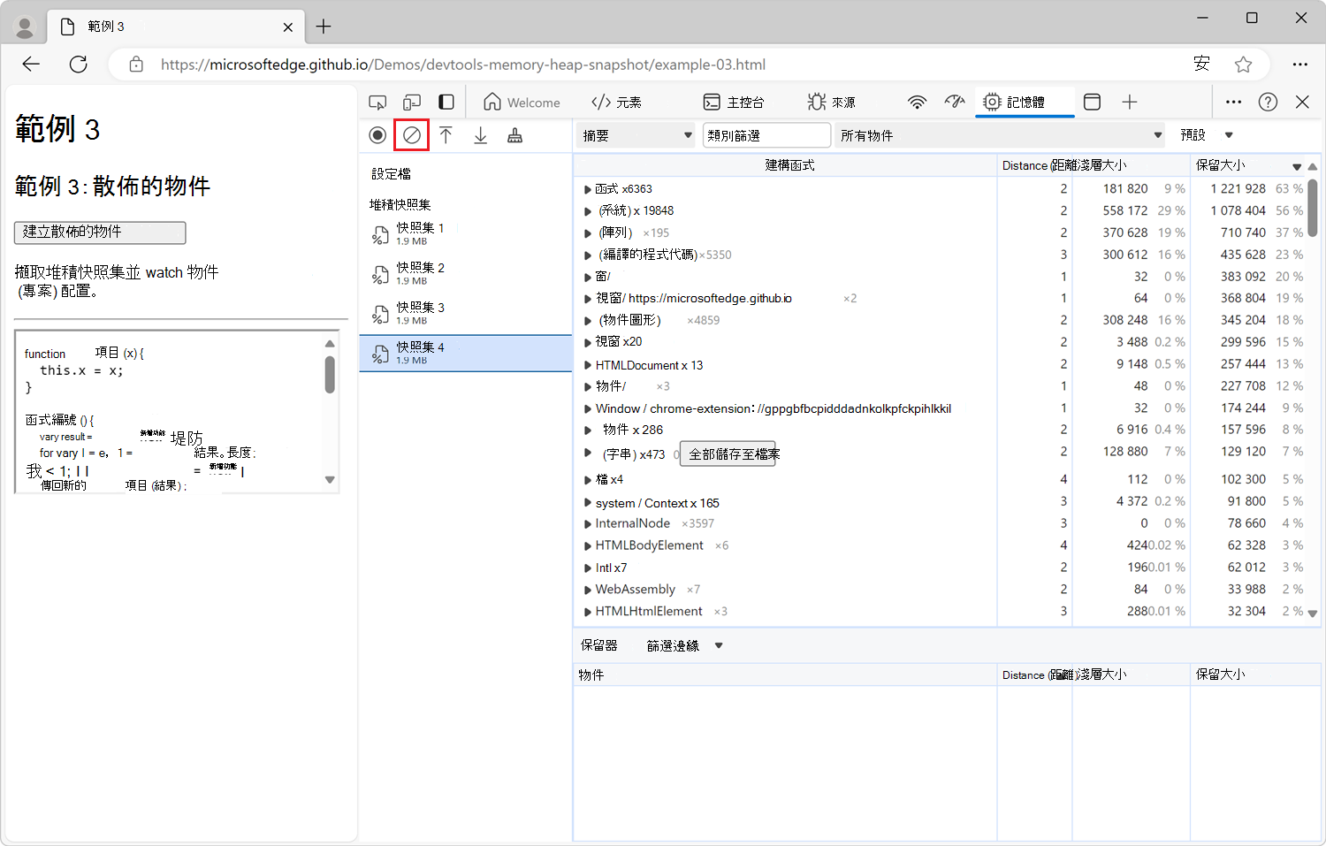The width and height of the screenshot is (1326, 846).
Task: Expand the (編譯的程式代碼) ×5350 row
Action: 588,255
